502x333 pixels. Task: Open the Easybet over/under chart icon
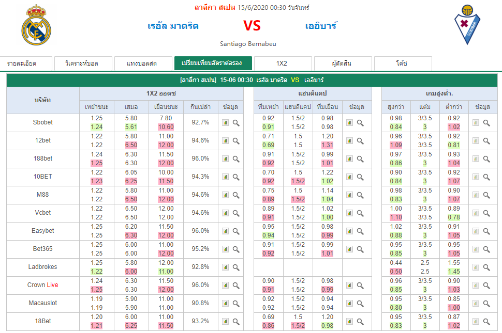[x=476, y=231]
